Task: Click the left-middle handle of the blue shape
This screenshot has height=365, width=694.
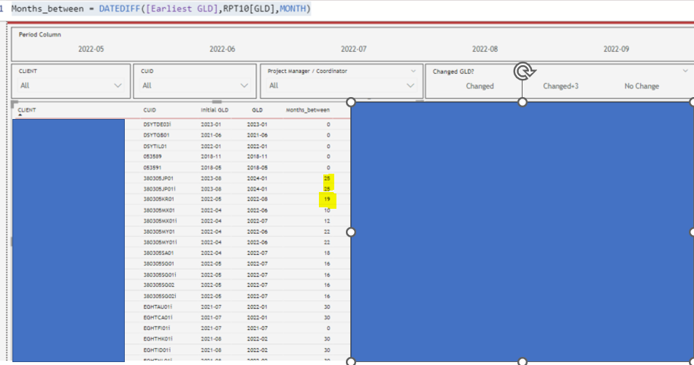Action: pos(351,232)
